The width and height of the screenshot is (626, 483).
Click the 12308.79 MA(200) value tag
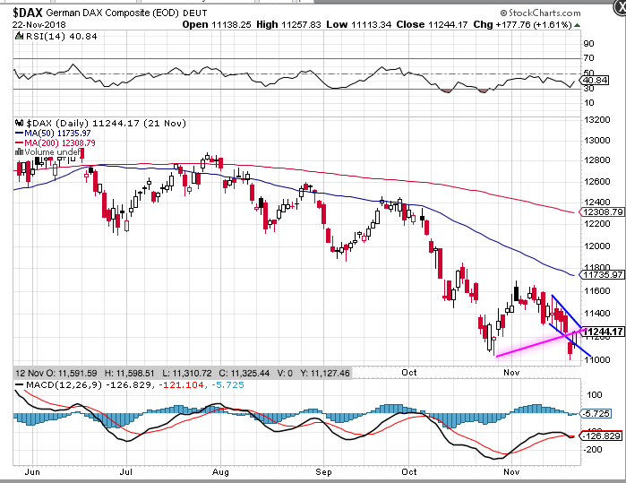coord(600,212)
